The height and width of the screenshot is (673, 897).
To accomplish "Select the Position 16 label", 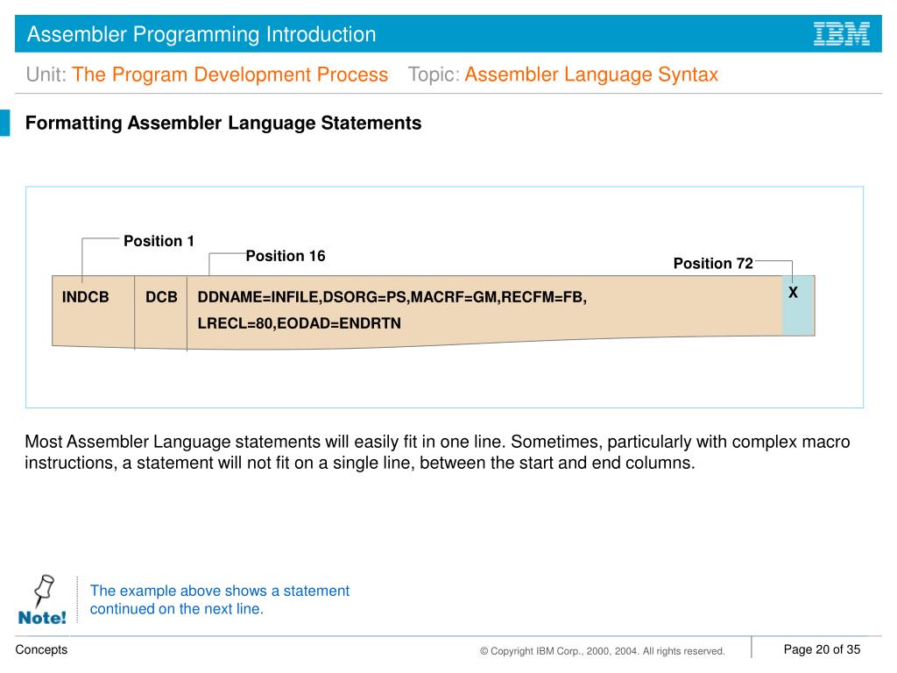I will (x=285, y=256).
